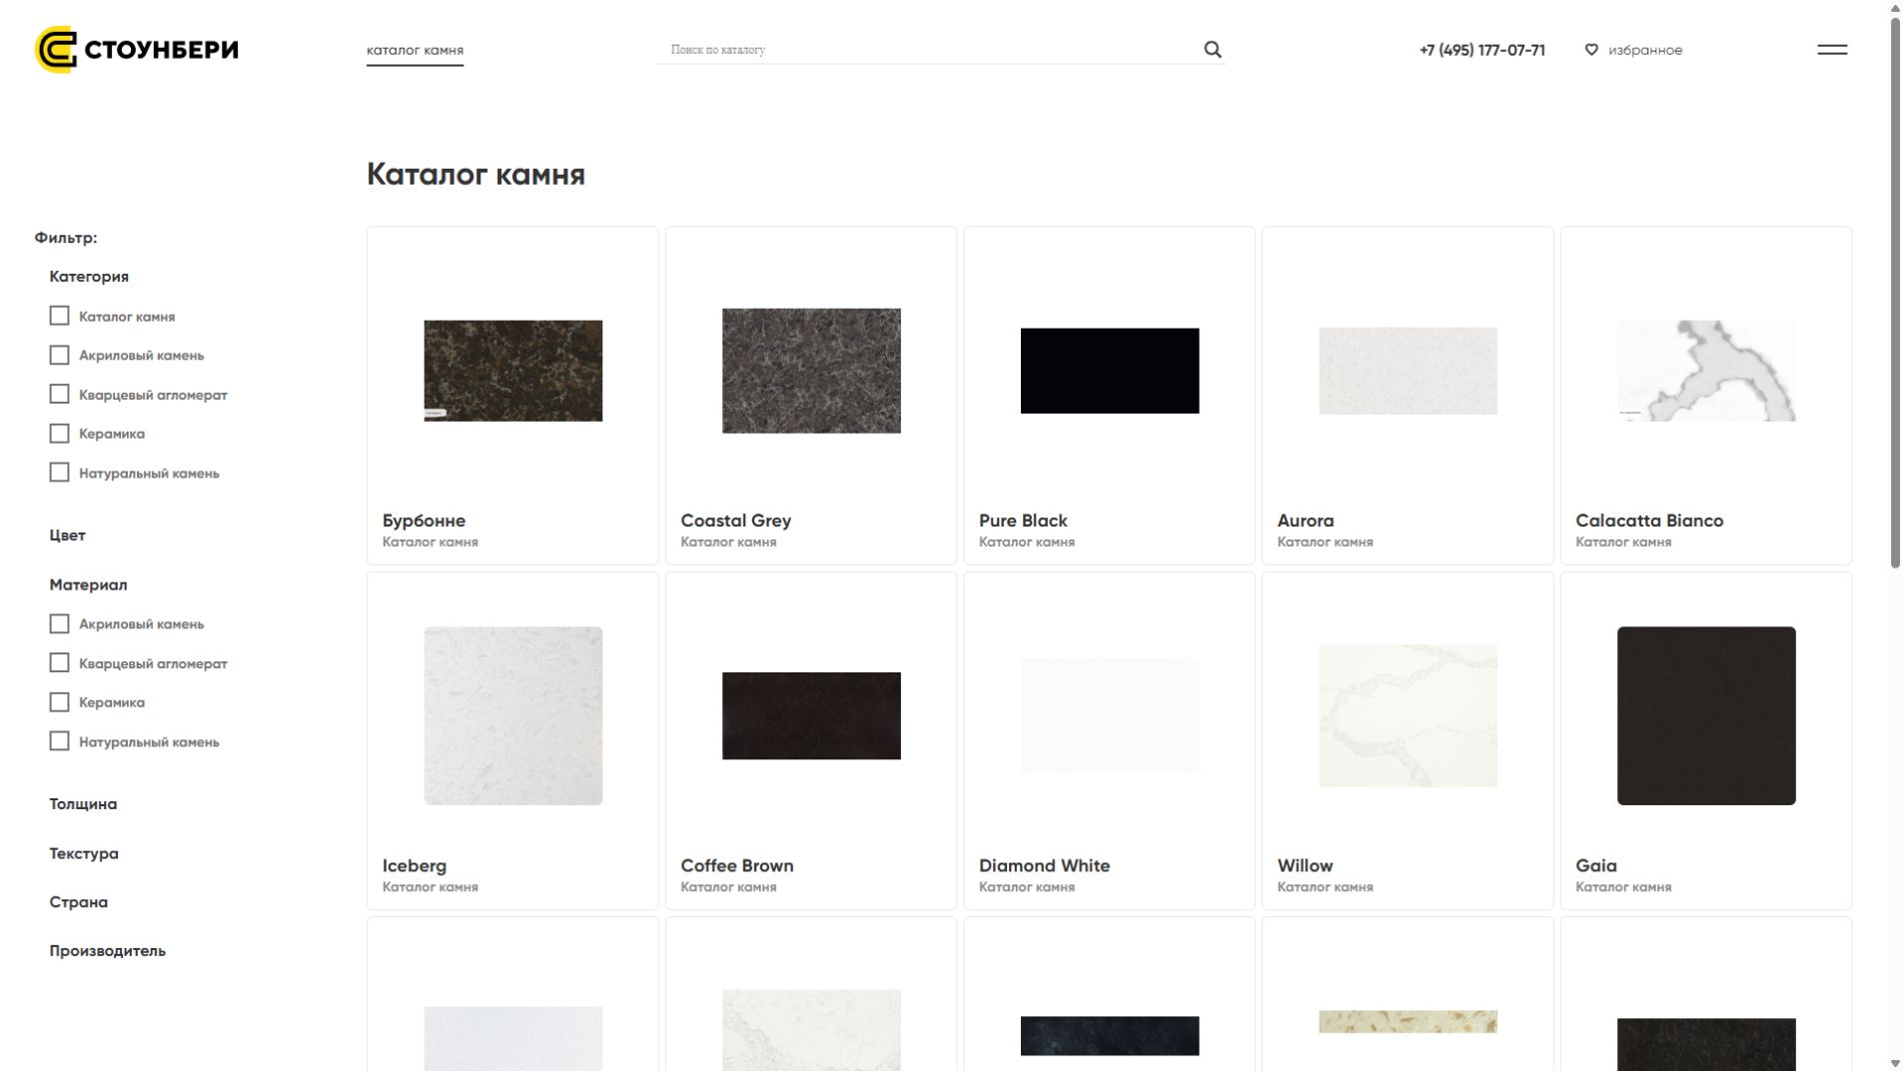
Task: Check Акриловый камень under Материал
Action: point(59,623)
